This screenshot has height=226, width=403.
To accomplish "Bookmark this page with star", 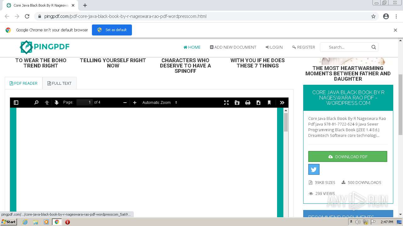I will click(373, 16).
